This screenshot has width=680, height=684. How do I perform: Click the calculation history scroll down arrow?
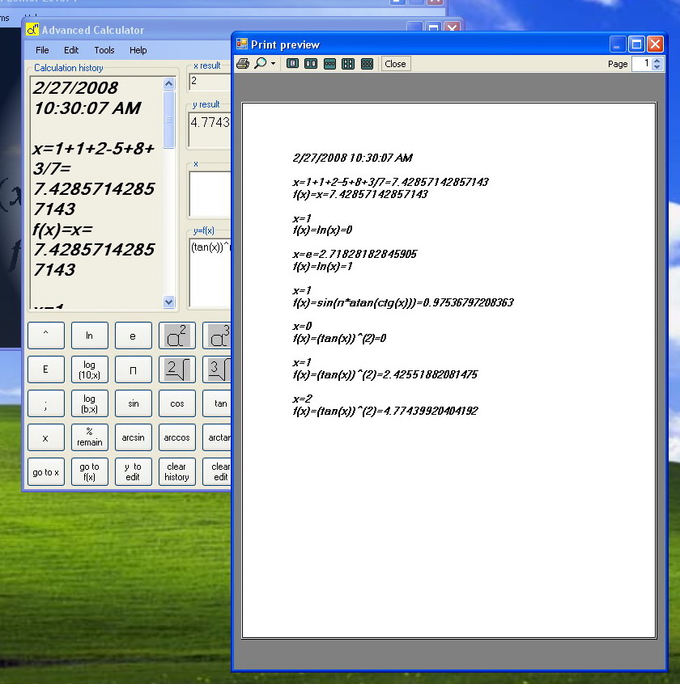[x=169, y=302]
